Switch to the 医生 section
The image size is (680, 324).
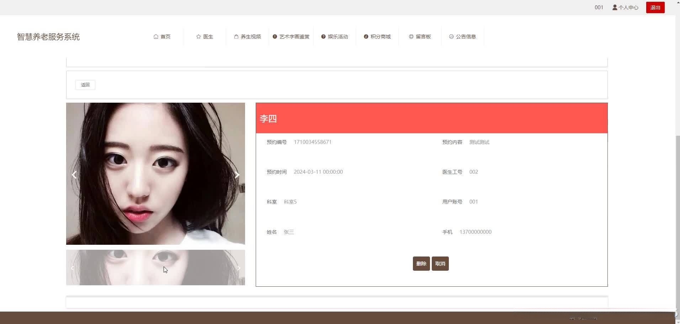(x=208, y=36)
